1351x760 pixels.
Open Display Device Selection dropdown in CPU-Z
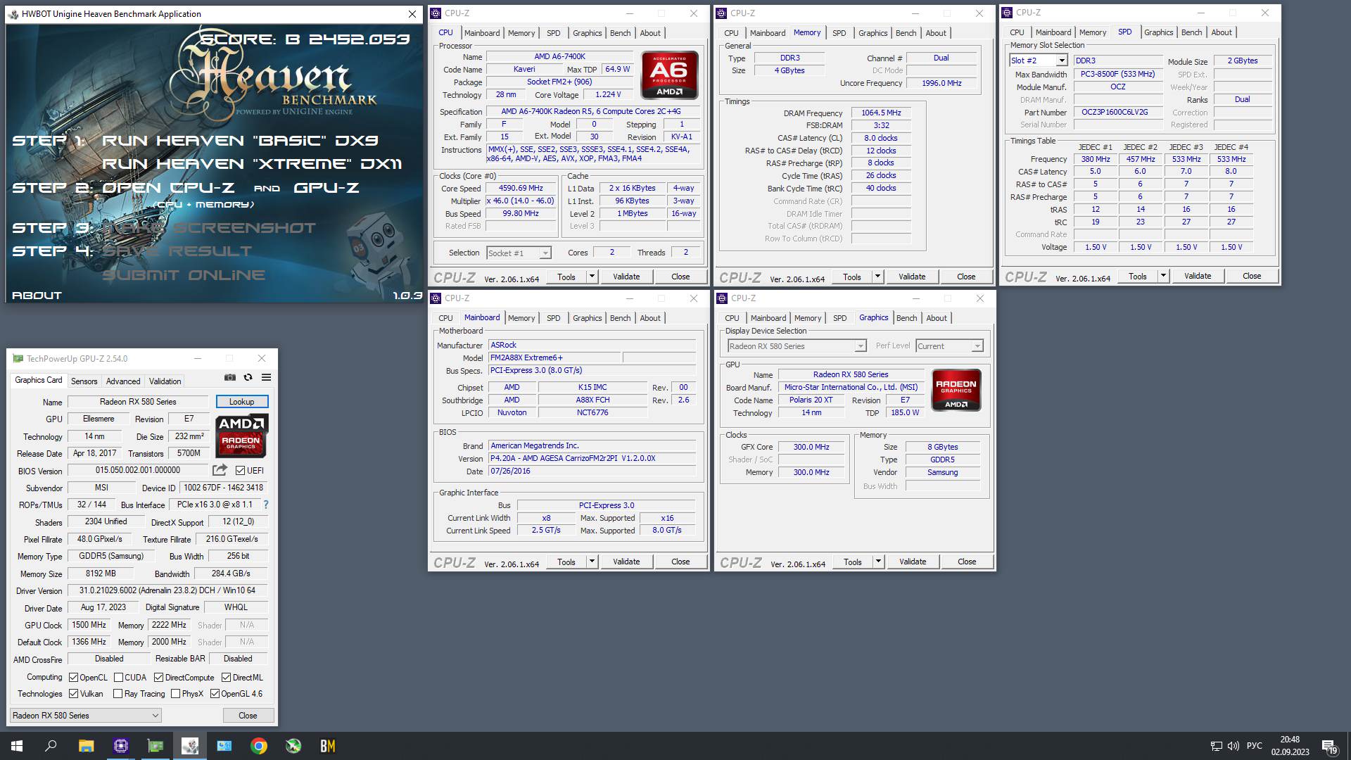tap(797, 346)
